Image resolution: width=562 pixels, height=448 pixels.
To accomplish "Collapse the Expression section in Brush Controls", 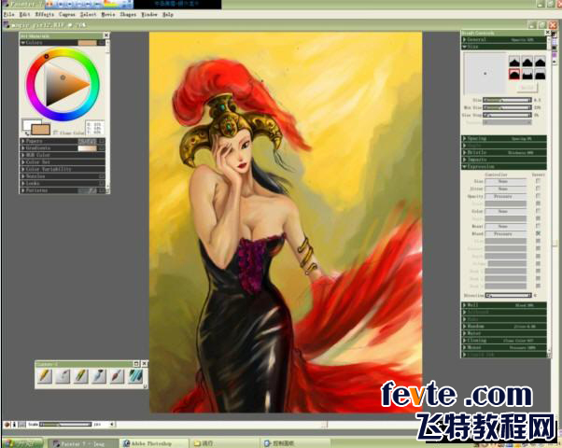I will tap(503, 167).
